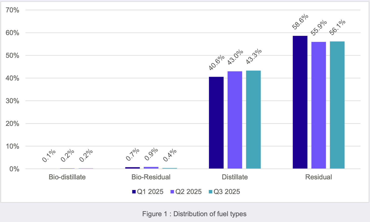The image size is (370, 222).
Task: Click the Residual Q2 2025 bar
Action: (x=319, y=105)
